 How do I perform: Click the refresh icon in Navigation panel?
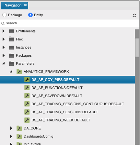(x=134, y=16)
